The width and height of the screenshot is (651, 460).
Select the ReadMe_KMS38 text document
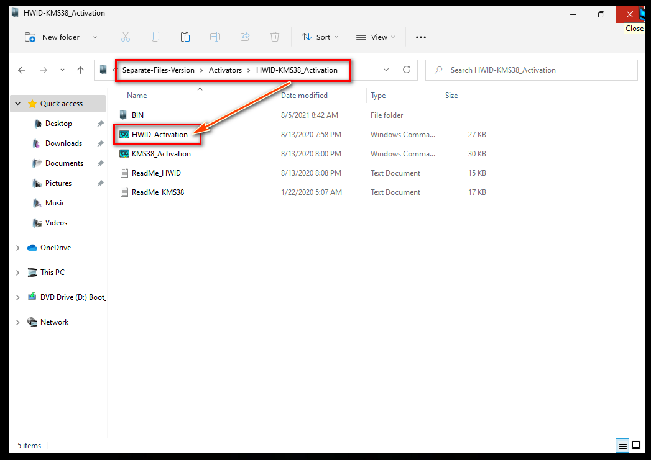(x=158, y=192)
